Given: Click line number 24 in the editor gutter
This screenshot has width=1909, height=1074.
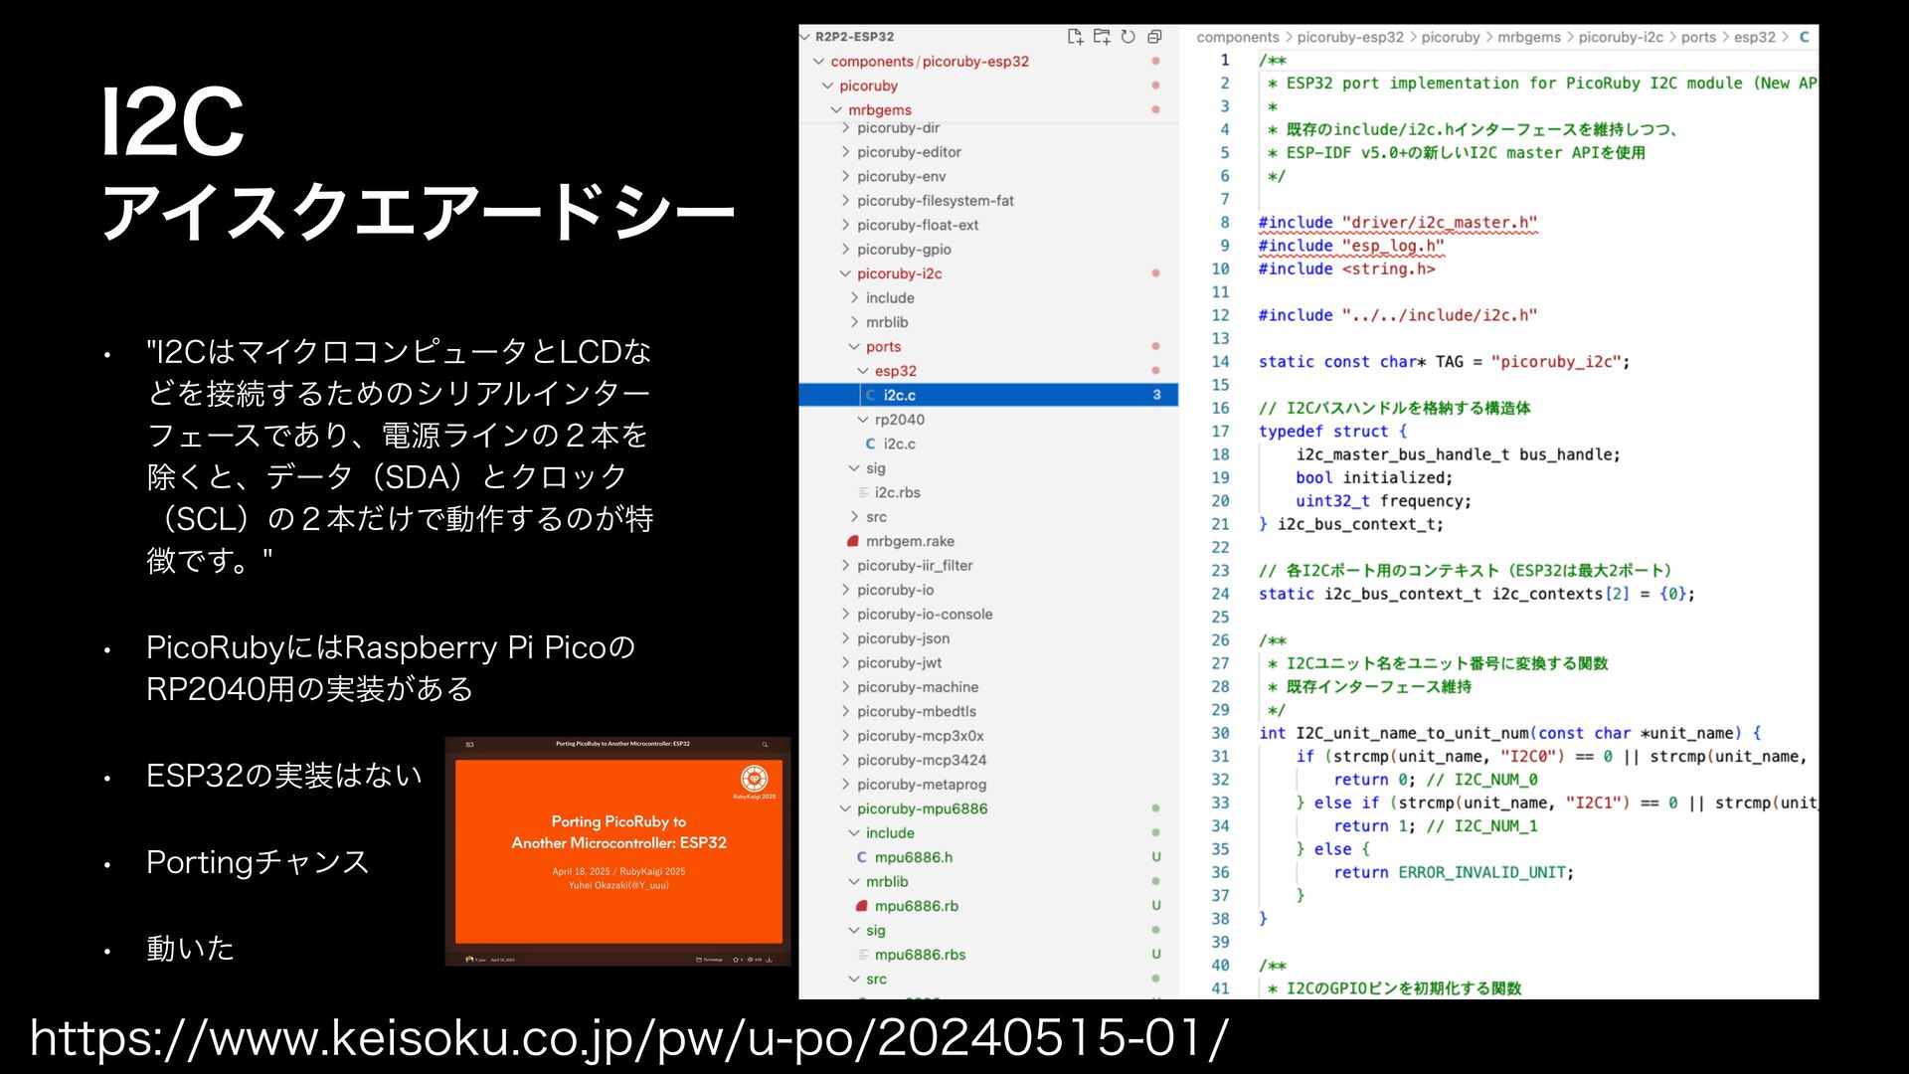Looking at the screenshot, I should pos(1220,594).
